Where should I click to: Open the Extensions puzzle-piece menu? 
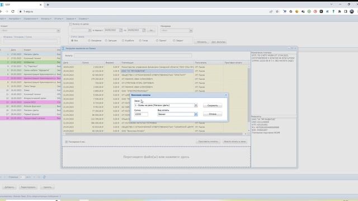click(340, 11)
